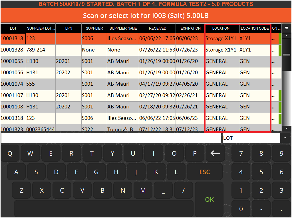The height and width of the screenshot is (218, 292).
Task: Sort by the LOCATION CODE column header
Action: [255, 28]
